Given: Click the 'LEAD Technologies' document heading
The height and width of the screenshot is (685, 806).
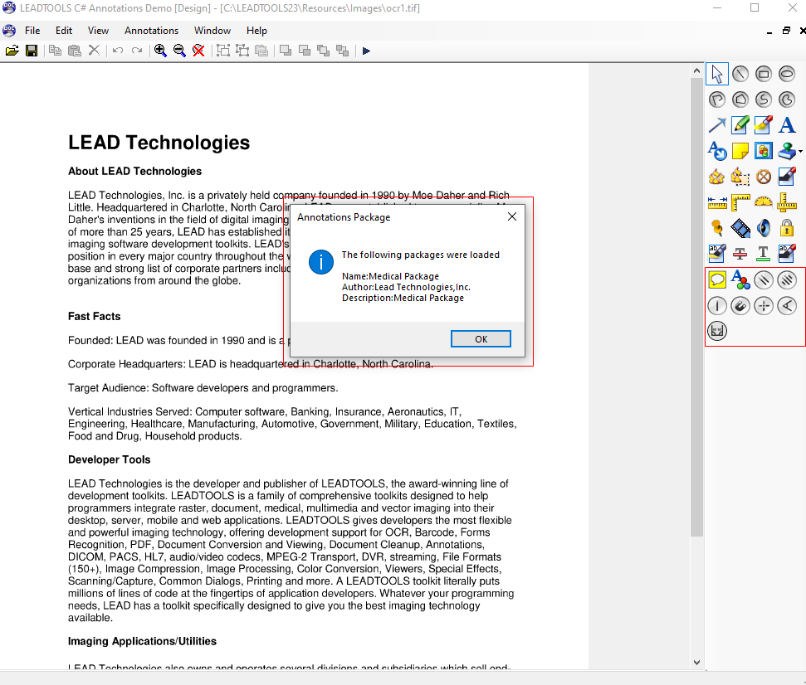Looking at the screenshot, I should click(x=159, y=143).
